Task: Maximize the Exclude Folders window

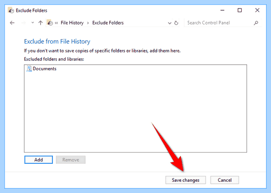Action: coord(239,10)
